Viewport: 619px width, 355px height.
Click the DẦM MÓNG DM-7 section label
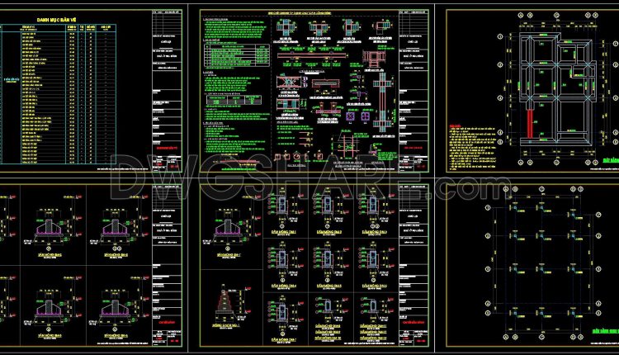[x=284, y=339]
